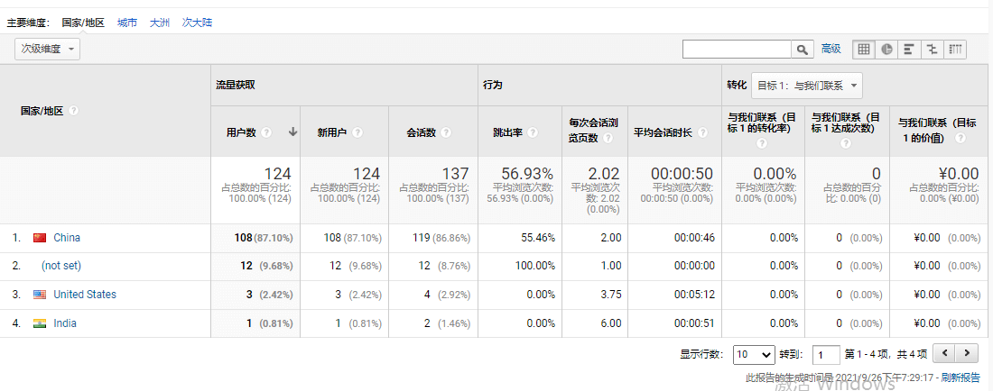The image size is (993, 391).
Task: Select 大洲 primary dimension
Action: coord(160,23)
